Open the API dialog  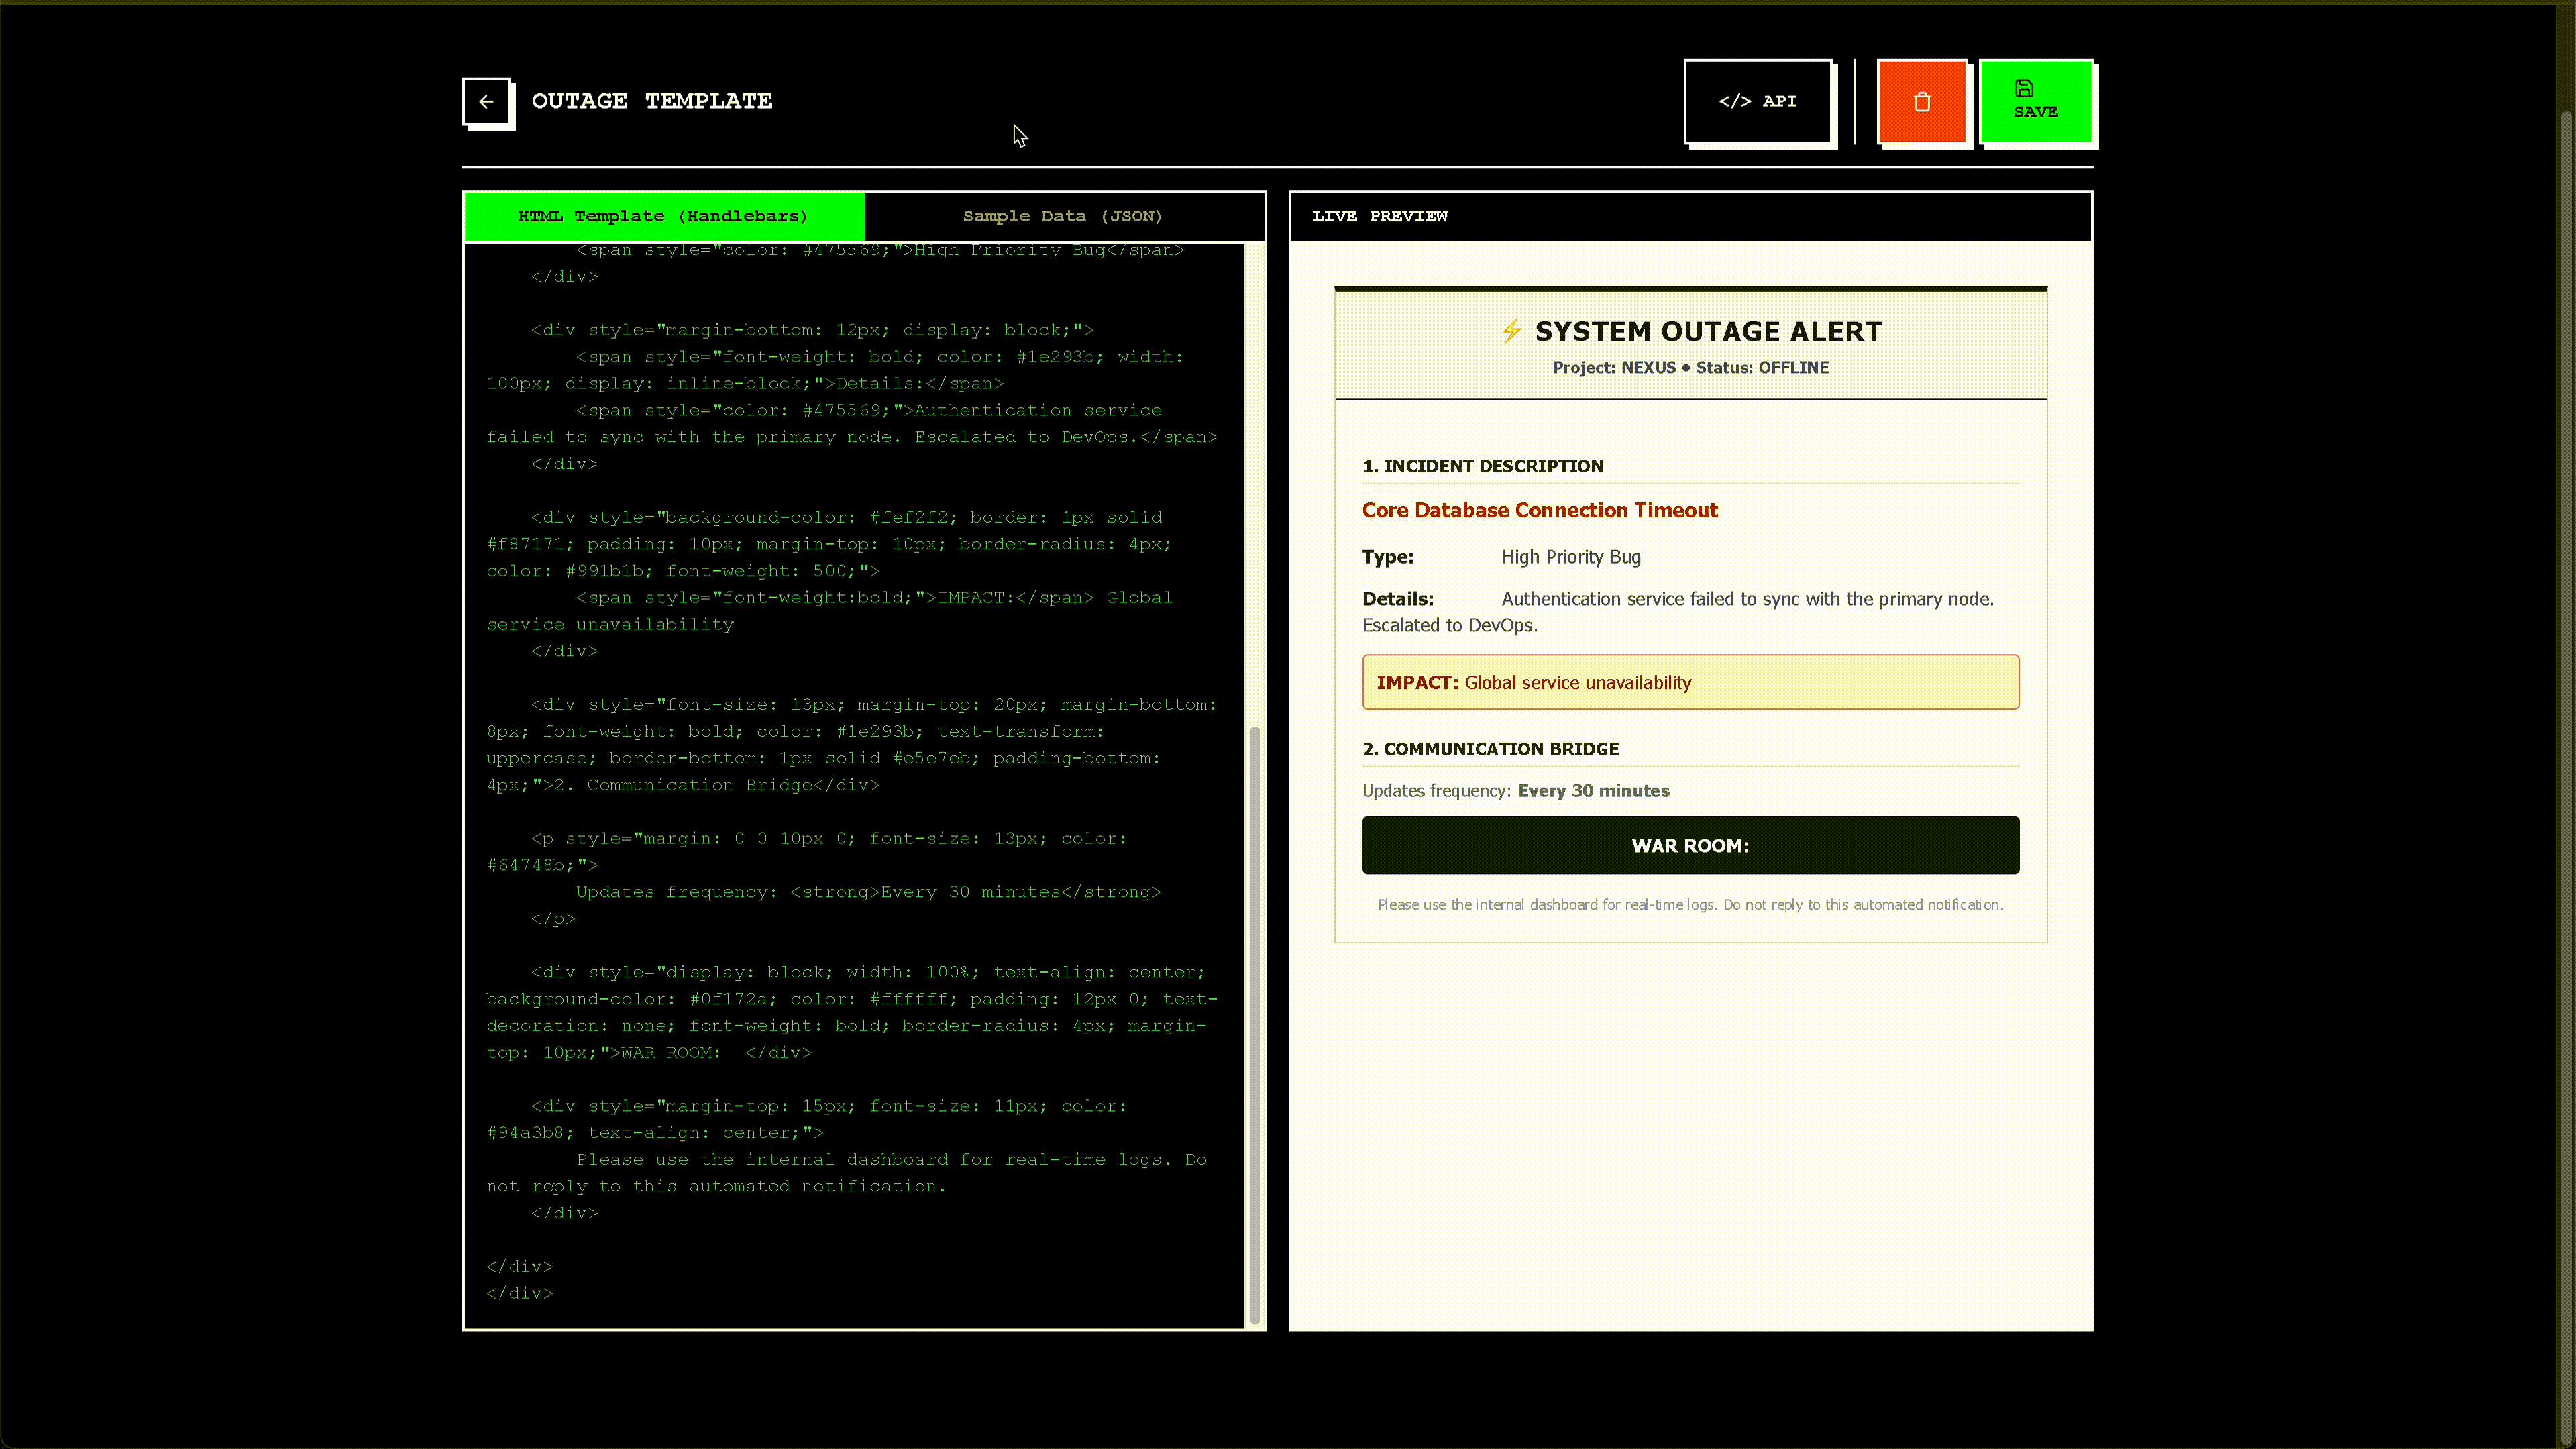[1758, 101]
